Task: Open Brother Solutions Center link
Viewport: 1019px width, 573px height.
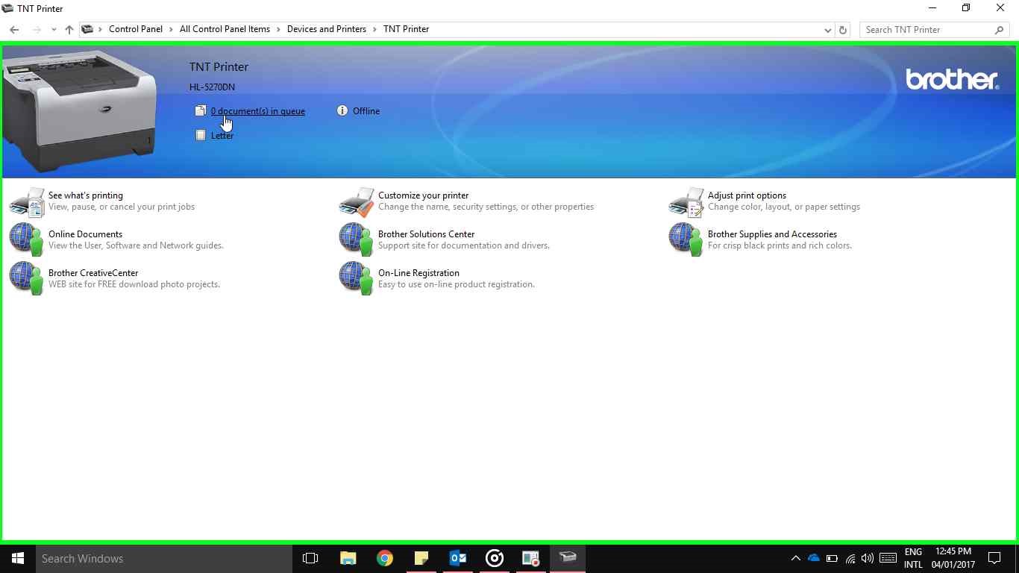Action: pyautogui.click(x=426, y=234)
